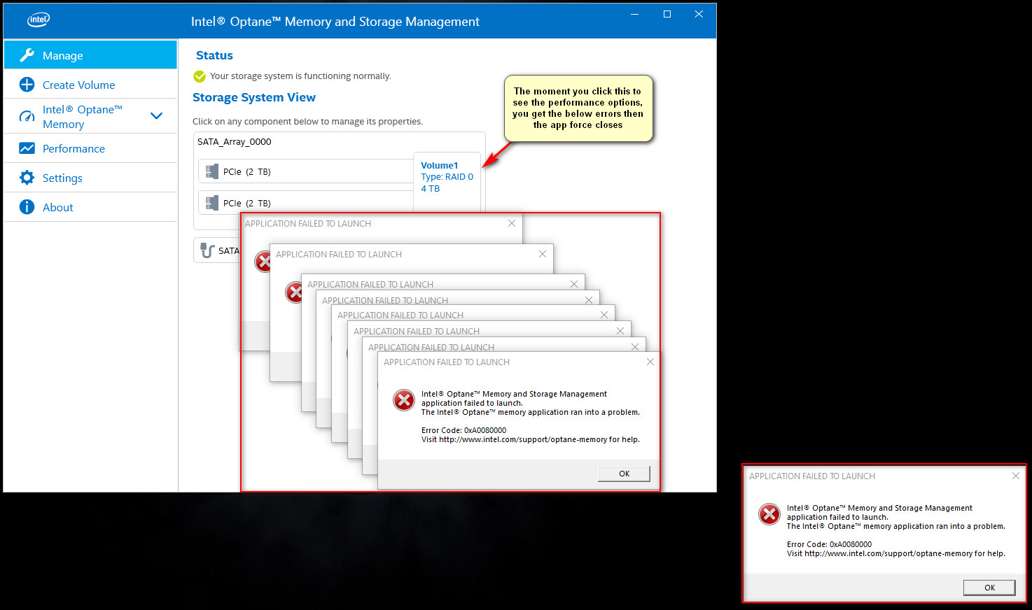The height and width of the screenshot is (610, 1032).
Task: Close the frontmost stacked error dialog
Action: (x=650, y=362)
